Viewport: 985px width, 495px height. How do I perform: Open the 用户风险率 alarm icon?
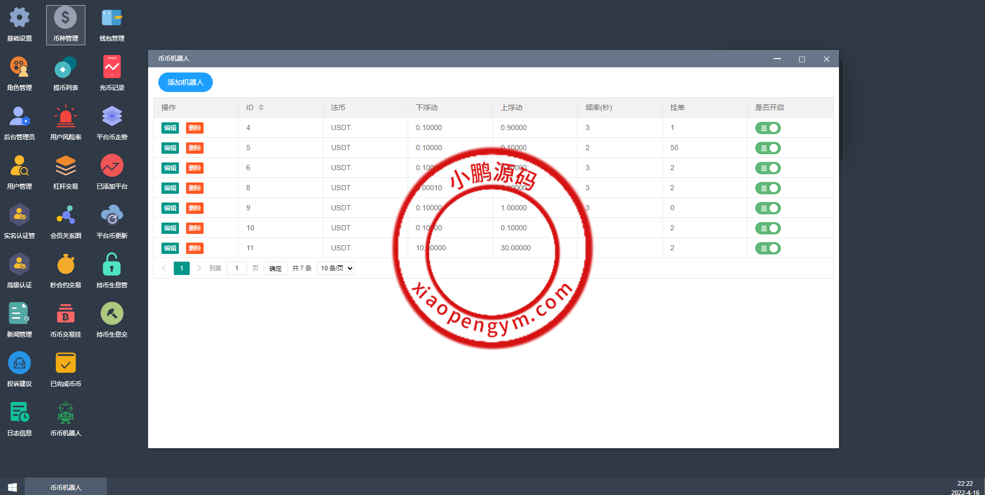(66, 117)
